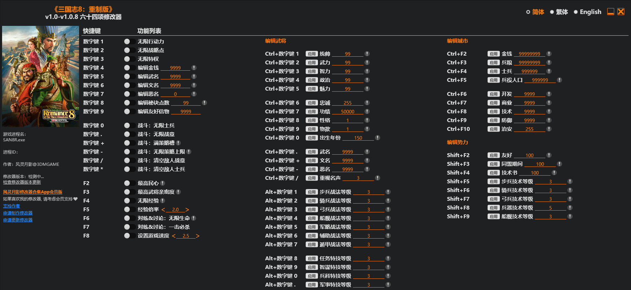
Task: Click the info icon next to 兵役人口
Action: 559,80
